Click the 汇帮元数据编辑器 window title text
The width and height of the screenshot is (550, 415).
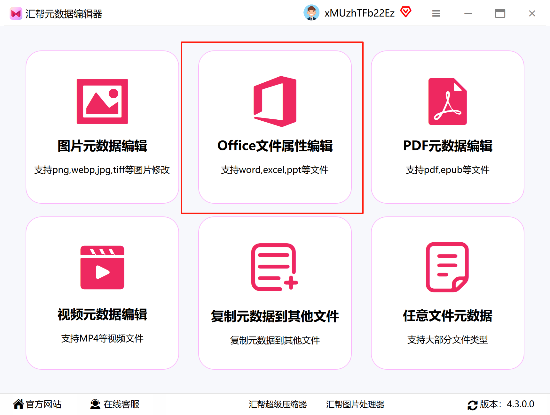64,14
